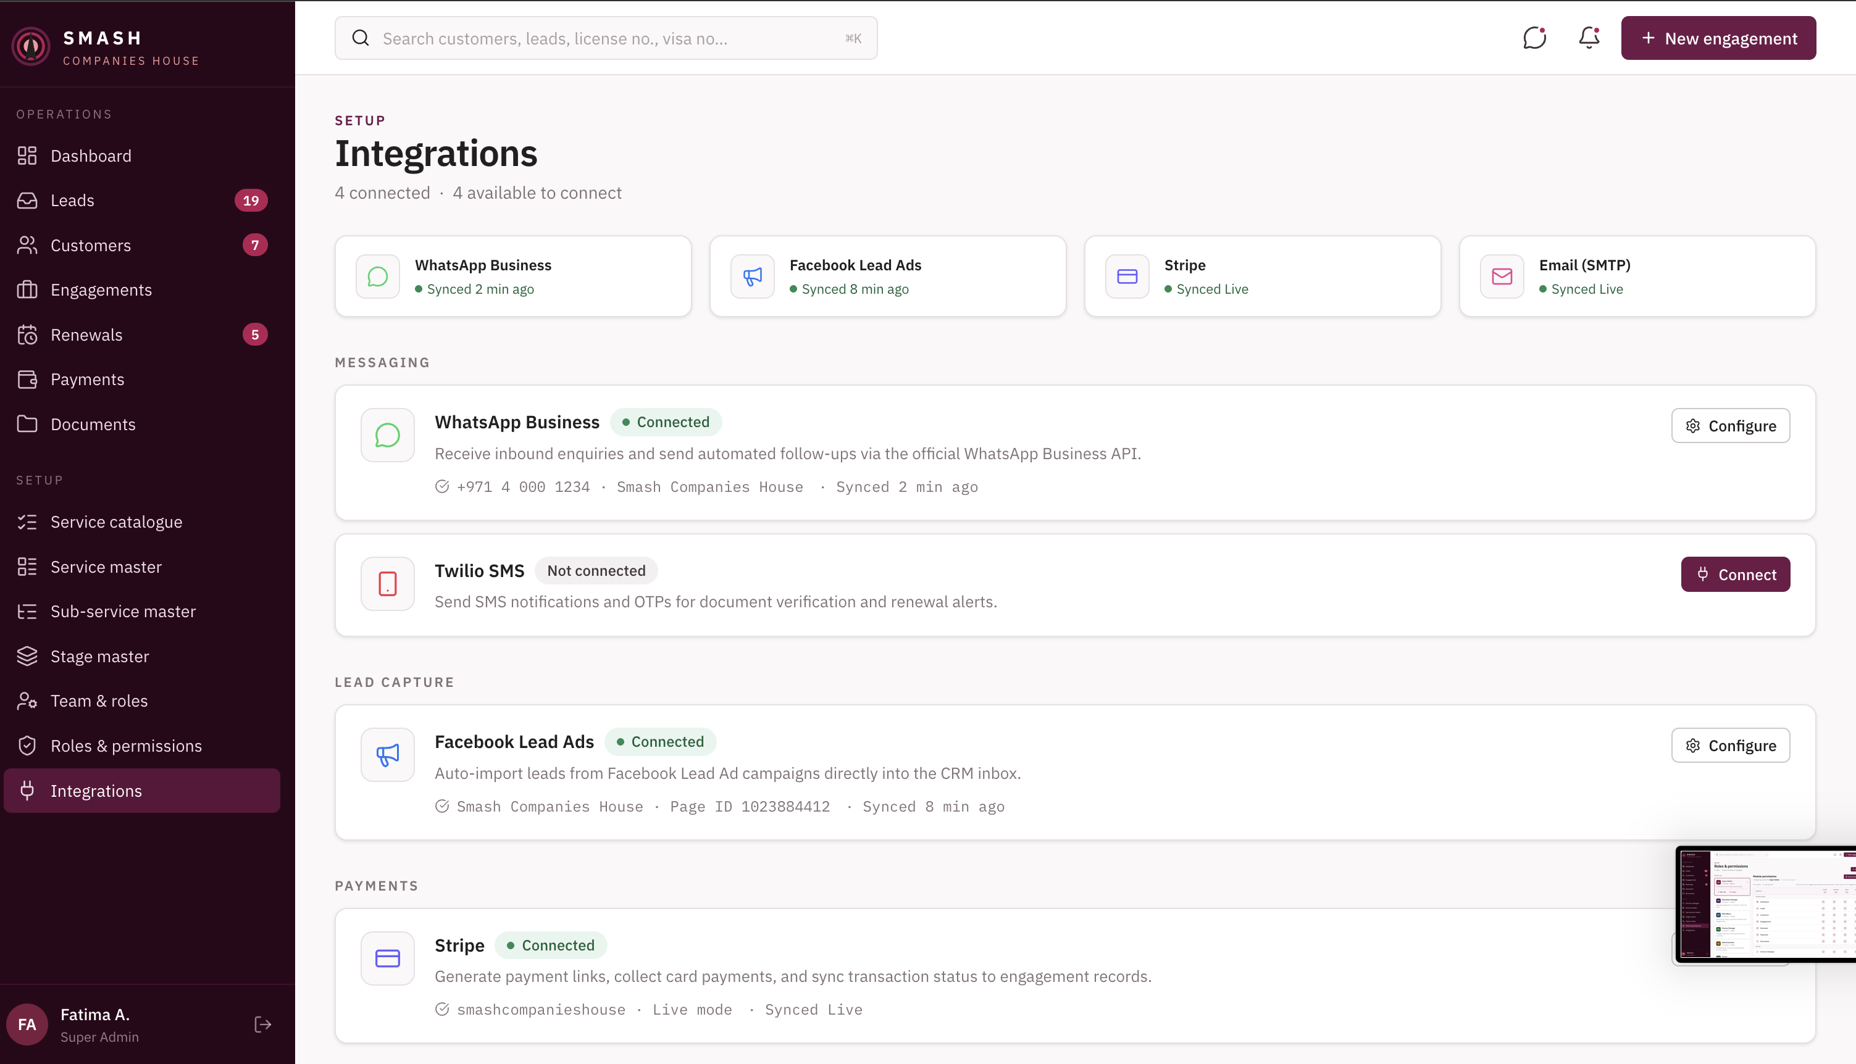Click the Connected badge next to Facebook Lead Ads

tap(660, 742)
